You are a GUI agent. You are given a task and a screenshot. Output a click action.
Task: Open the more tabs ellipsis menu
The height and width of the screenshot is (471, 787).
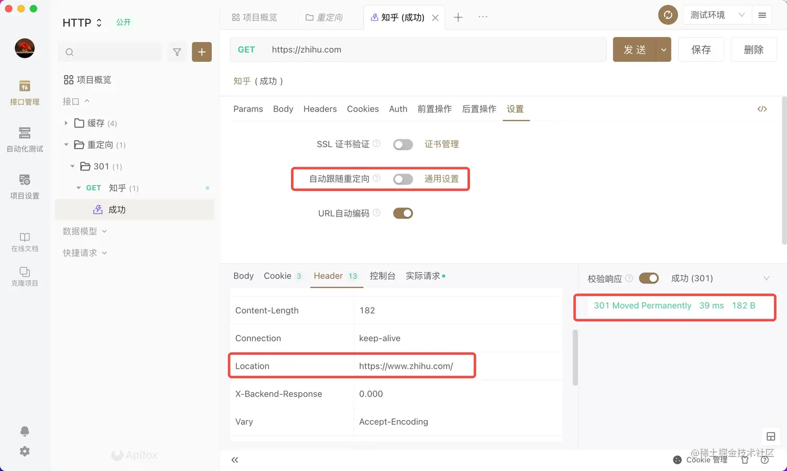pos(483,17)
